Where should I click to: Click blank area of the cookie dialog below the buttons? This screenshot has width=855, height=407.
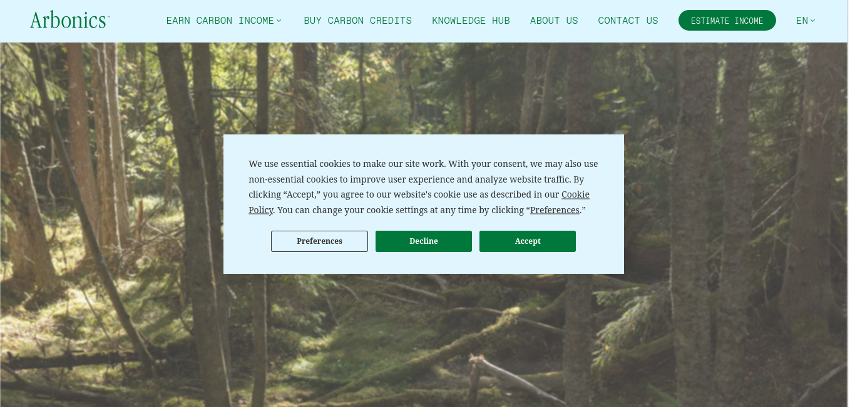424,263
